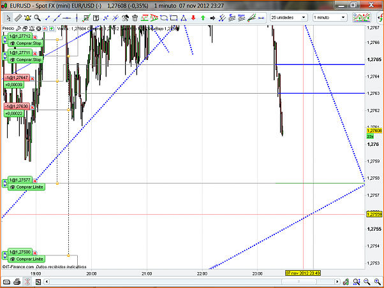
Task: Select the dotted line drawing tool
Action: (x=106, y=18)
